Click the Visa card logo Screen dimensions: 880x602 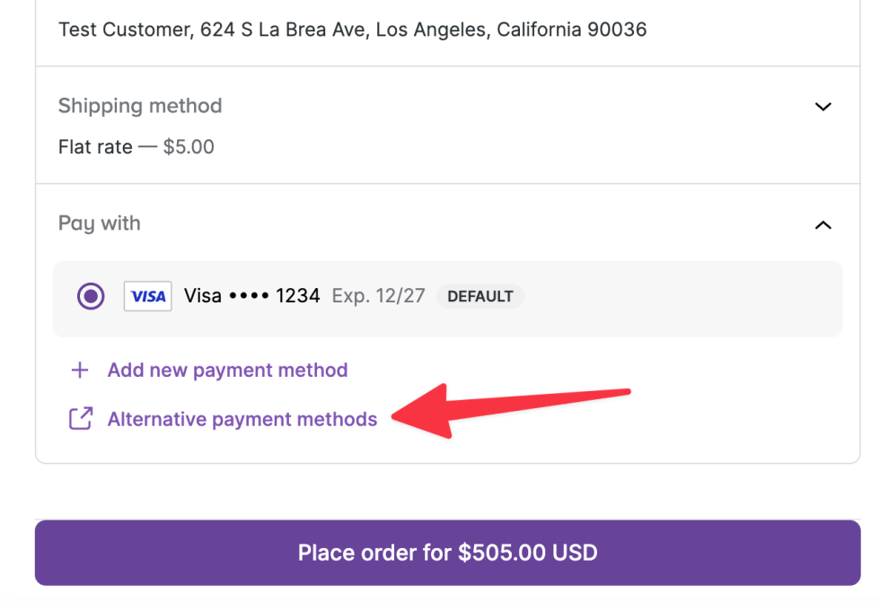[148, 296]
